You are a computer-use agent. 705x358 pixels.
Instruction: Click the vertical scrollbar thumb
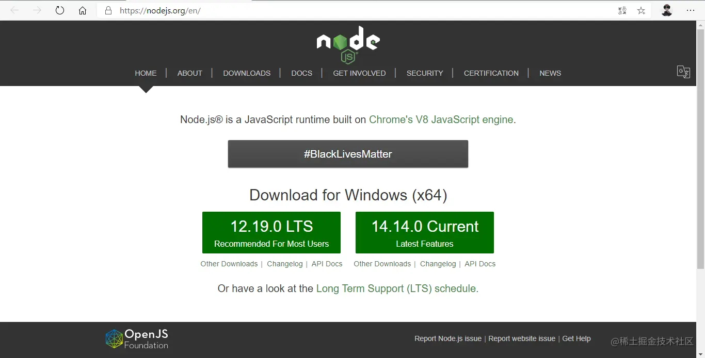(700, 149)
